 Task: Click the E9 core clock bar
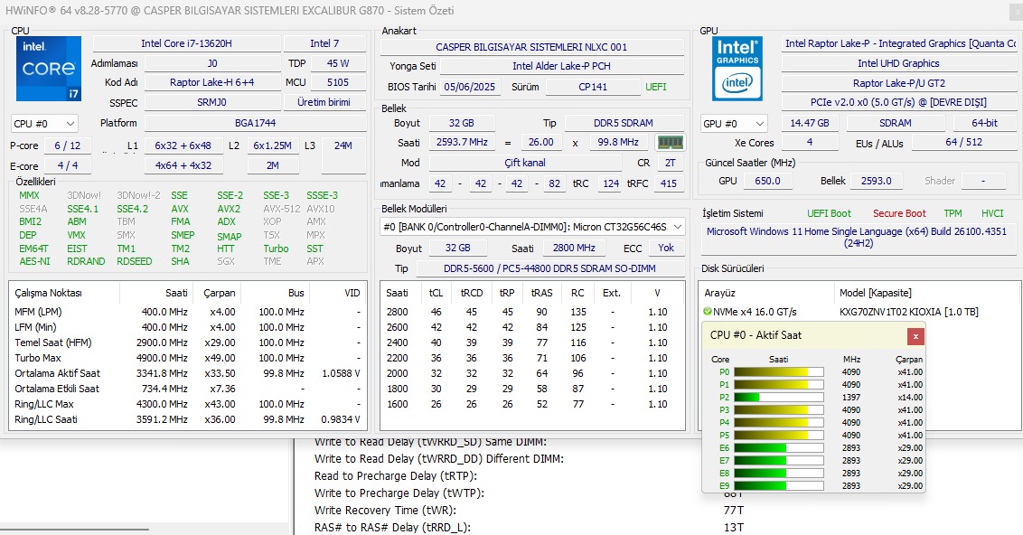[x=778, y=486]
